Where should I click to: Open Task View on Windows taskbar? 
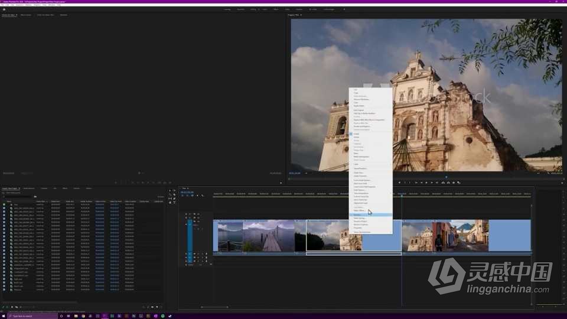[69, 316]
